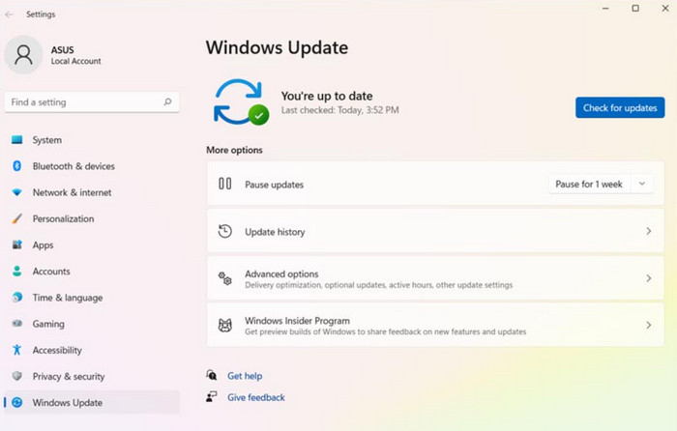Select Accounts in the sidebar
Screen dimensions: 677x431
pyautogui.click(x=92, y=272)
